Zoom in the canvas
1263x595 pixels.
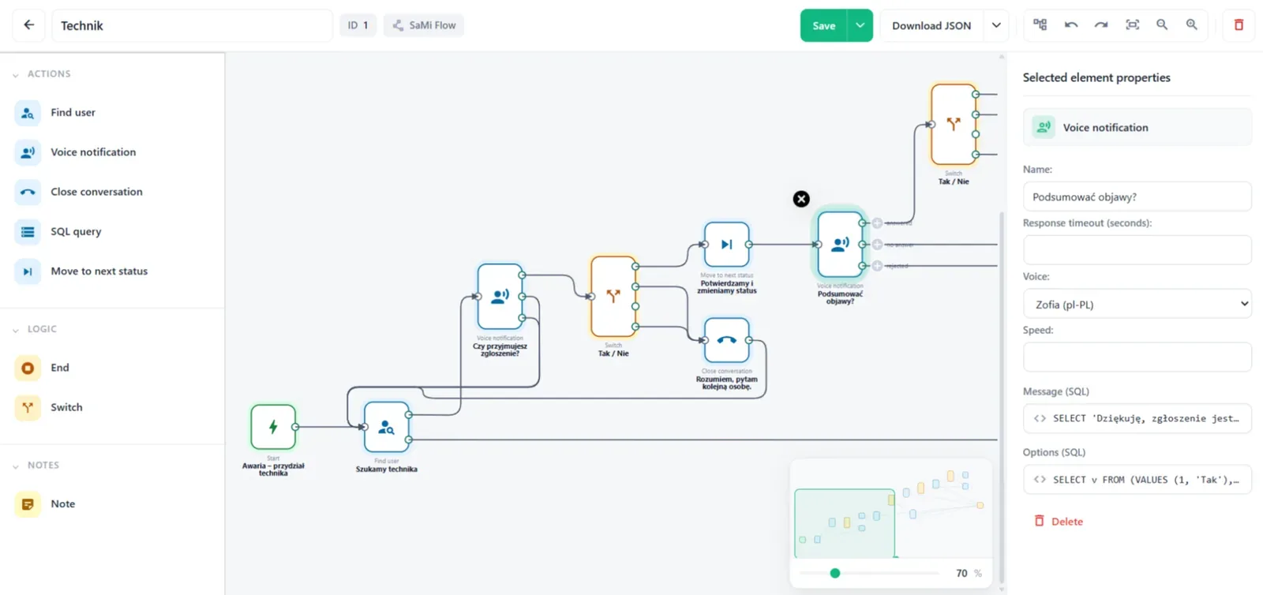click(x=1192, y=25)
